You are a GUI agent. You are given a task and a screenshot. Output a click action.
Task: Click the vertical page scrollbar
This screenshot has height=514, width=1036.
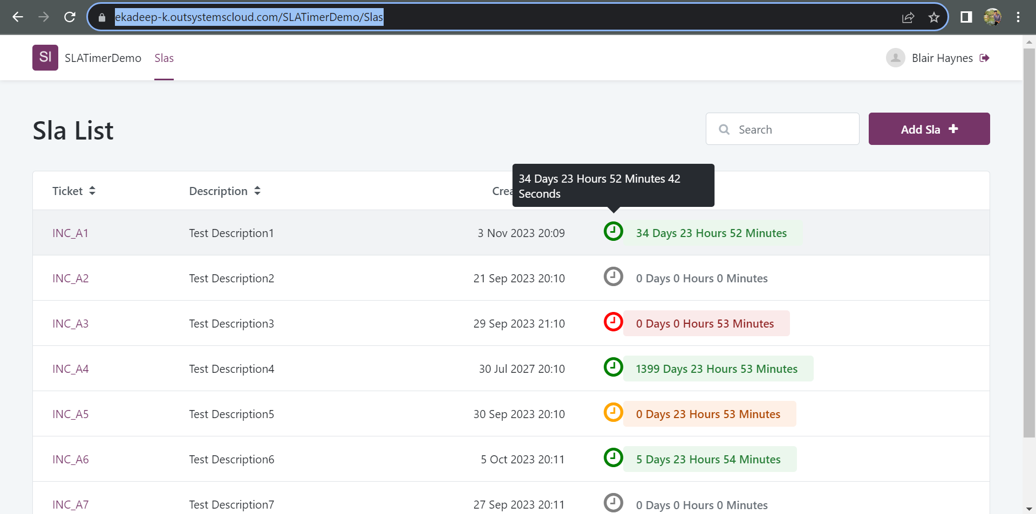tap(1029, 242)
